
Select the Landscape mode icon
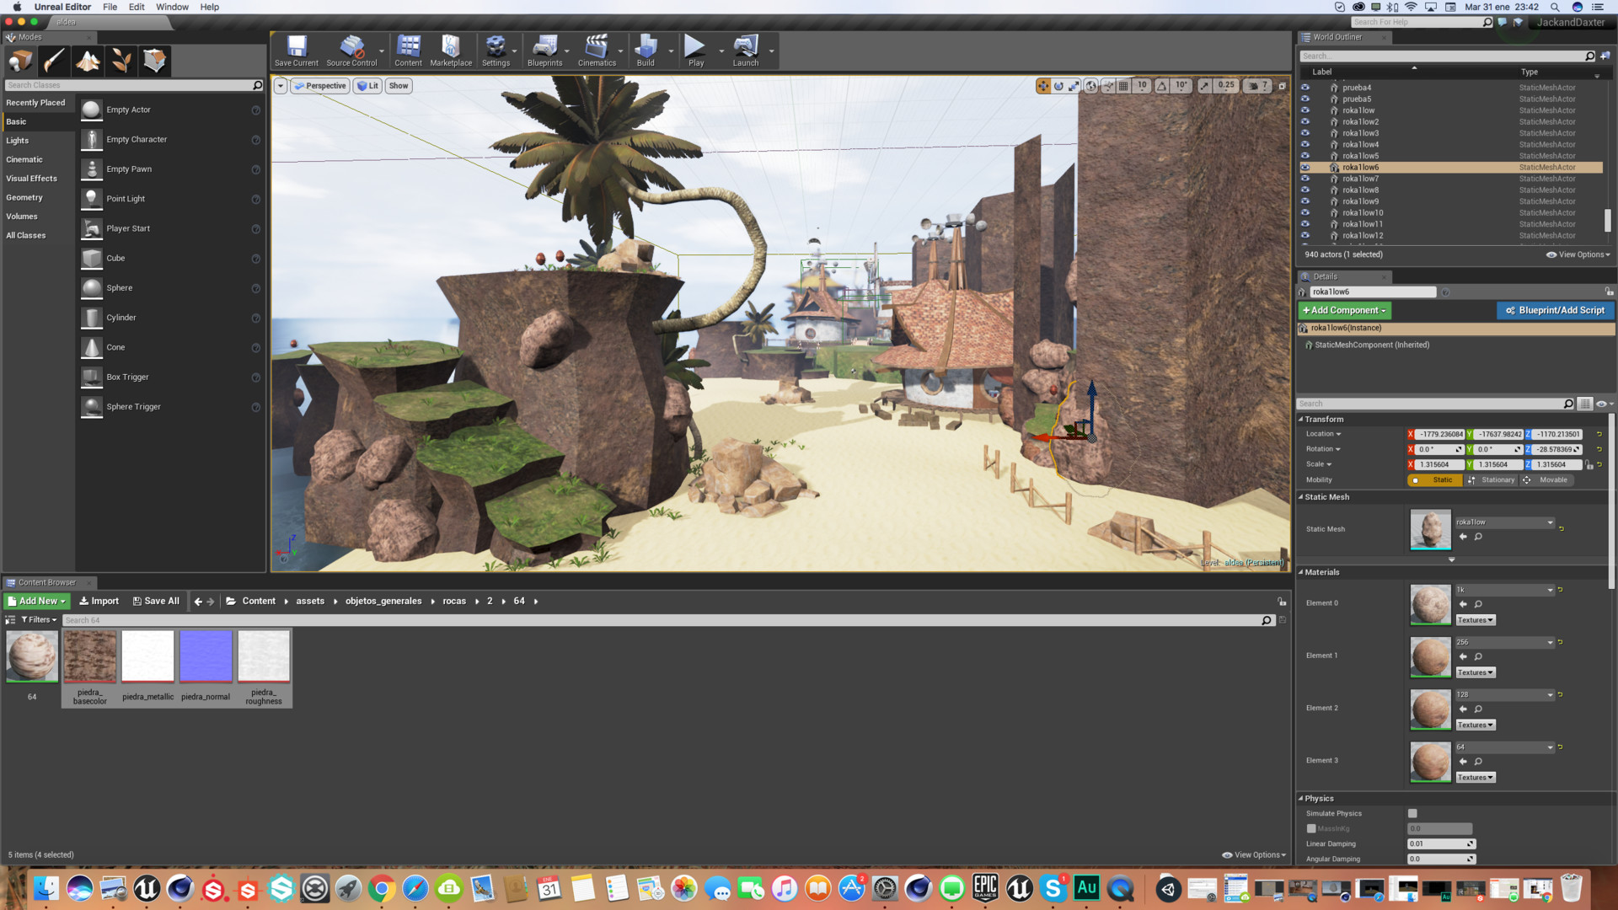click(x=88, y=61)
